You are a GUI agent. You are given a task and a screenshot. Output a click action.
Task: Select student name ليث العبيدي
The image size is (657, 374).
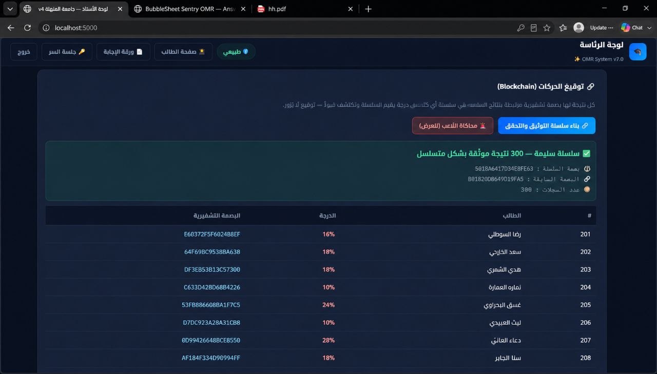pos(506,323)
